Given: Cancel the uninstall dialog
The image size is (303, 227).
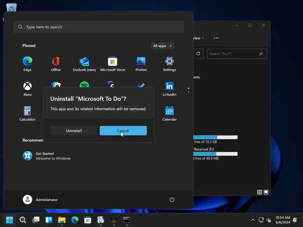Looking at the screenshot, I should coord(123,131).
